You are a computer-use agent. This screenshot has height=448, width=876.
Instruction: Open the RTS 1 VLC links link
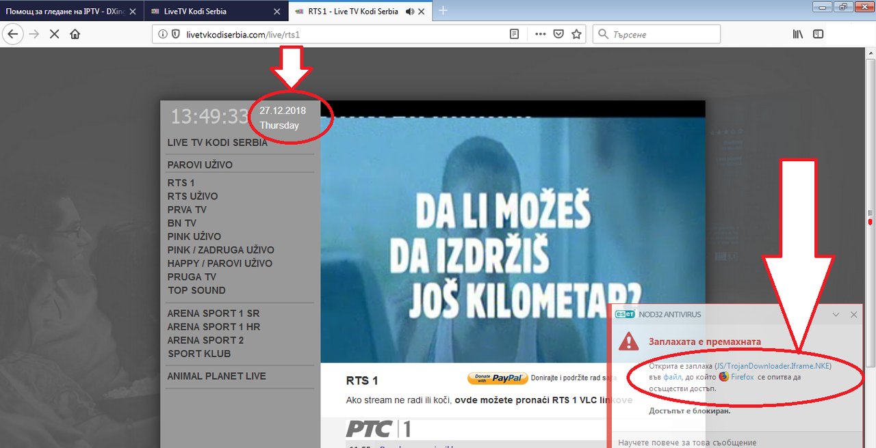[x=542, y=400]
